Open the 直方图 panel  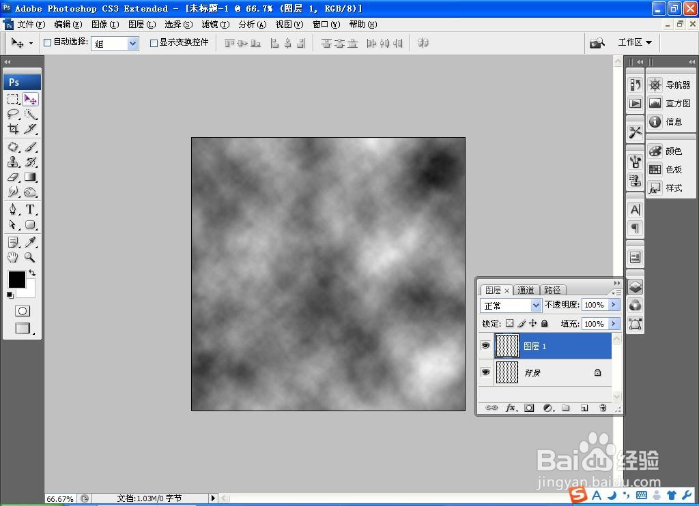pyautogui.click(x=670, y=104)
